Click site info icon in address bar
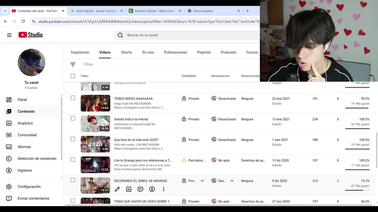 point(34,21)
